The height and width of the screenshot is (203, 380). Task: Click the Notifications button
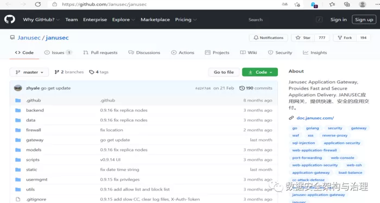pyautogui.click(x=269, y=38)
